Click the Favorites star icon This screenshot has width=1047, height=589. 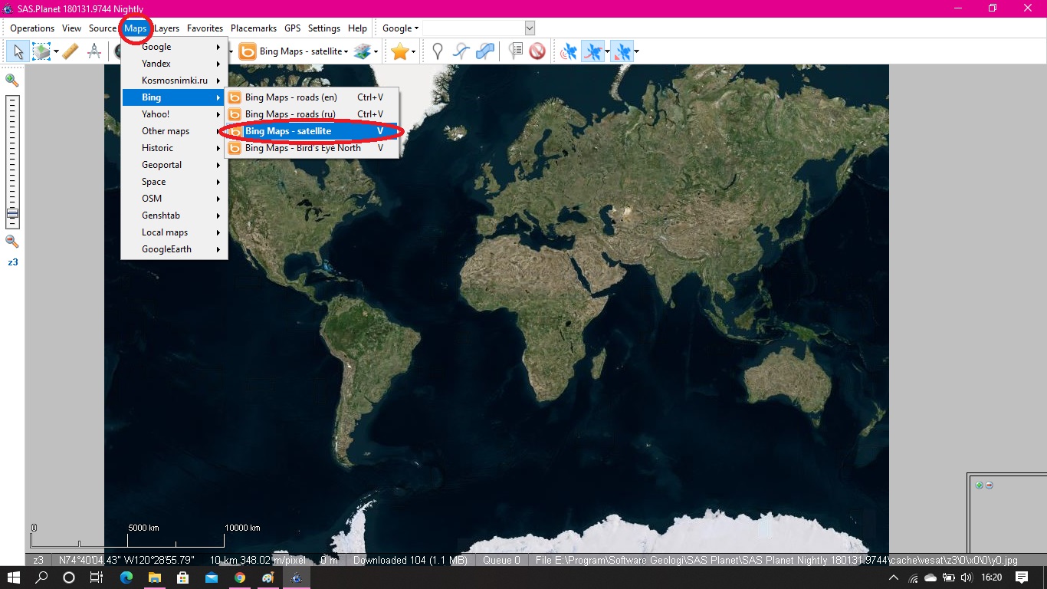tap(399, 51)
